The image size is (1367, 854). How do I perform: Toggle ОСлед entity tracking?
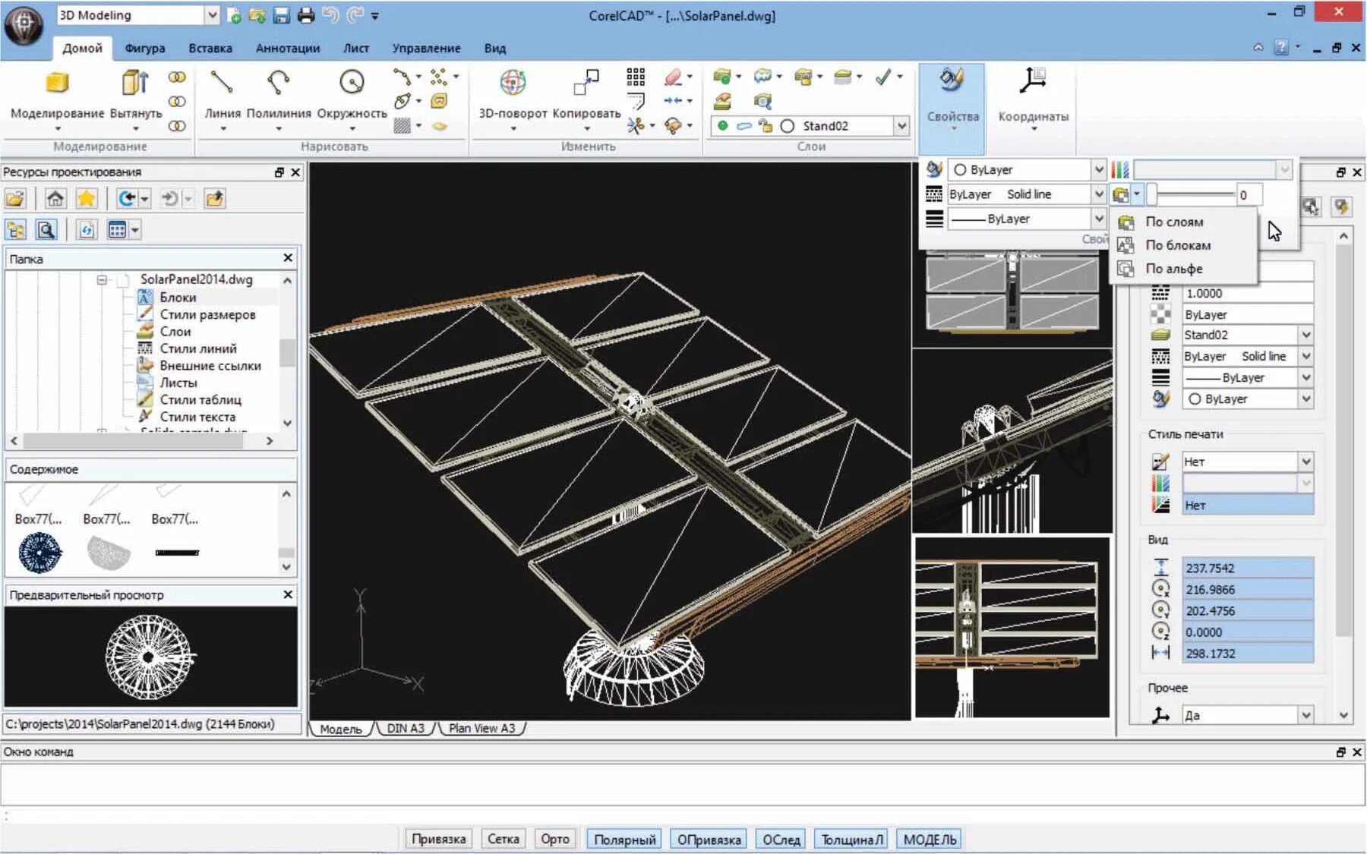click(781, 839)
